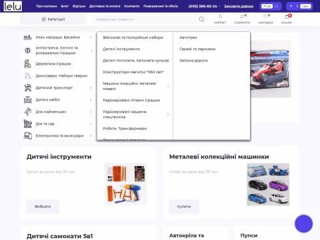320x240 pixels.
Task: Switch site language to RU
Action: pyautogui.click(x=276, y=6)
